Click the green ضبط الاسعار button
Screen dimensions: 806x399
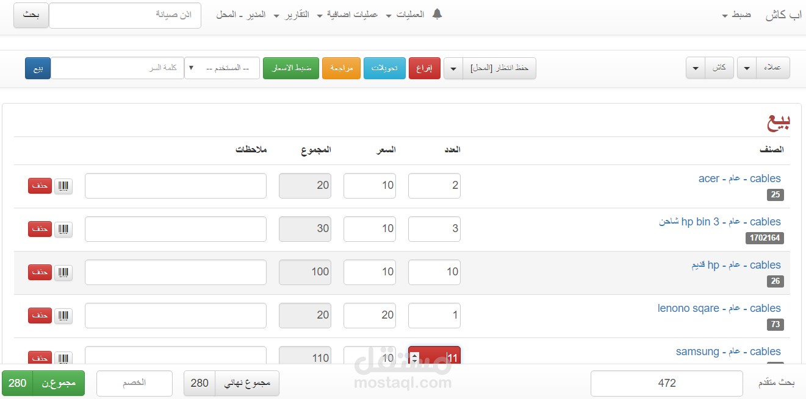291,68
